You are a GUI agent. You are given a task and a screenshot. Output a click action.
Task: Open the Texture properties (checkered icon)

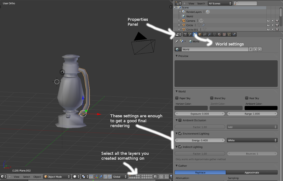click(x=224, y=34)
